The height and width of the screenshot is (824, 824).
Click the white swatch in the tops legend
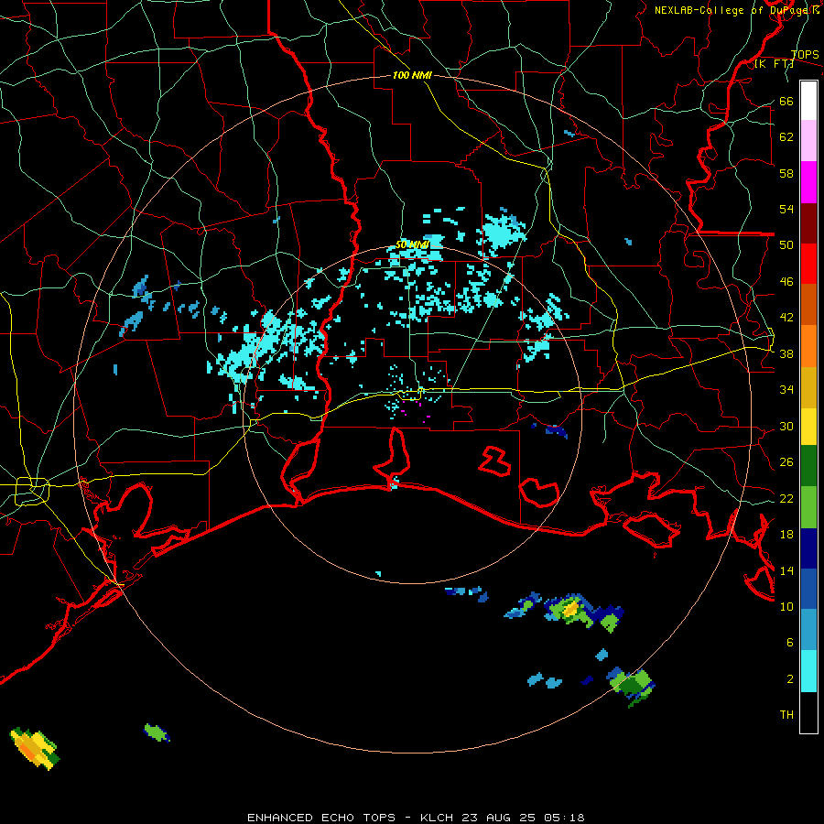coord(808,101)
